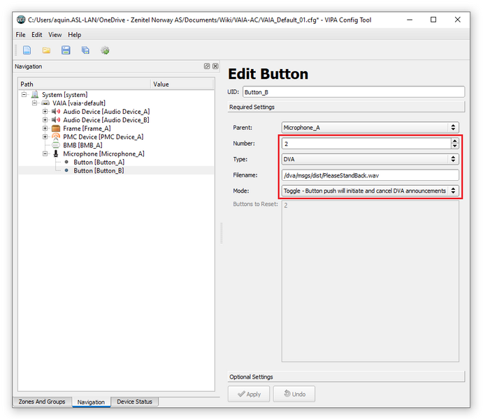483x419 pixels.
Task: Open the Edit menu
Action: click(x=36, y=34)
